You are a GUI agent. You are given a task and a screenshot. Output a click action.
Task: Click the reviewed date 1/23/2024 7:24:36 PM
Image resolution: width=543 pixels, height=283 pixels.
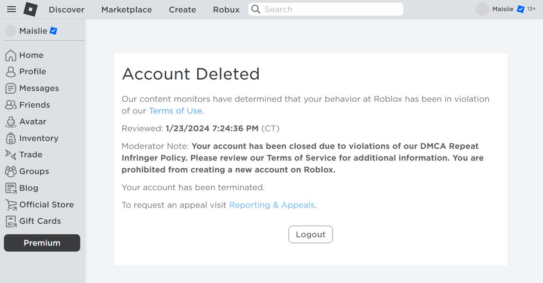[x=212, y=129]
